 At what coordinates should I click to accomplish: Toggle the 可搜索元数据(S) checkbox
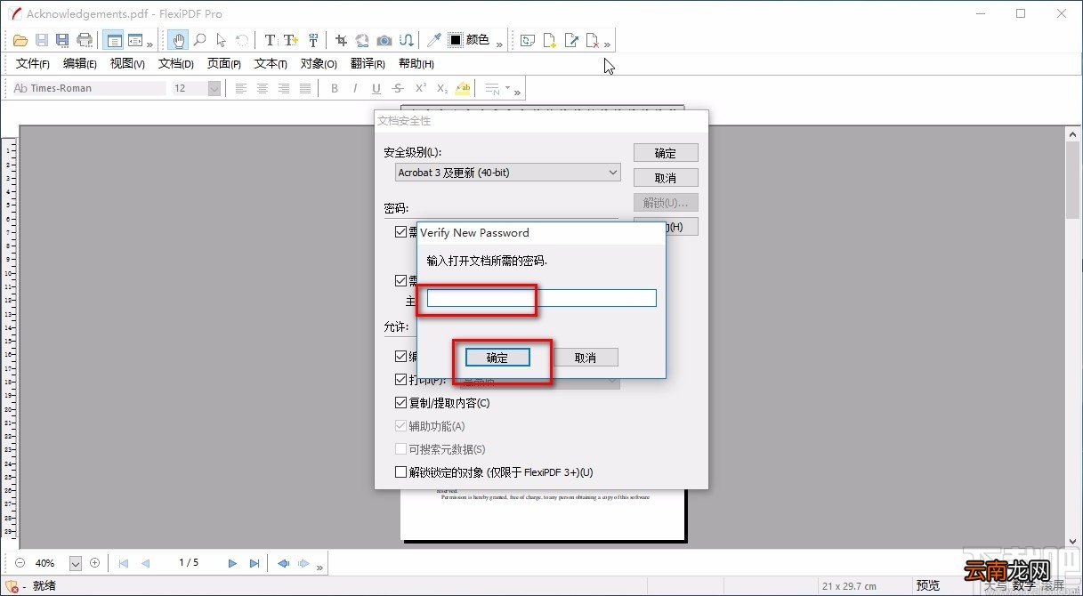400,449
